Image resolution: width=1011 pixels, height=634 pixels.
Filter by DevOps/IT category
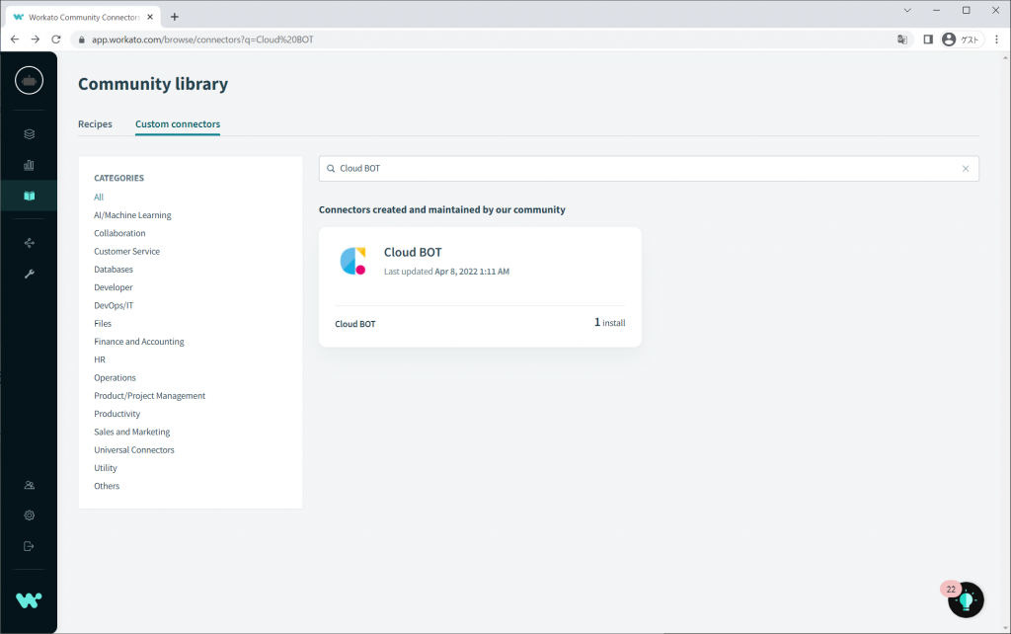(x=115, y=305)
